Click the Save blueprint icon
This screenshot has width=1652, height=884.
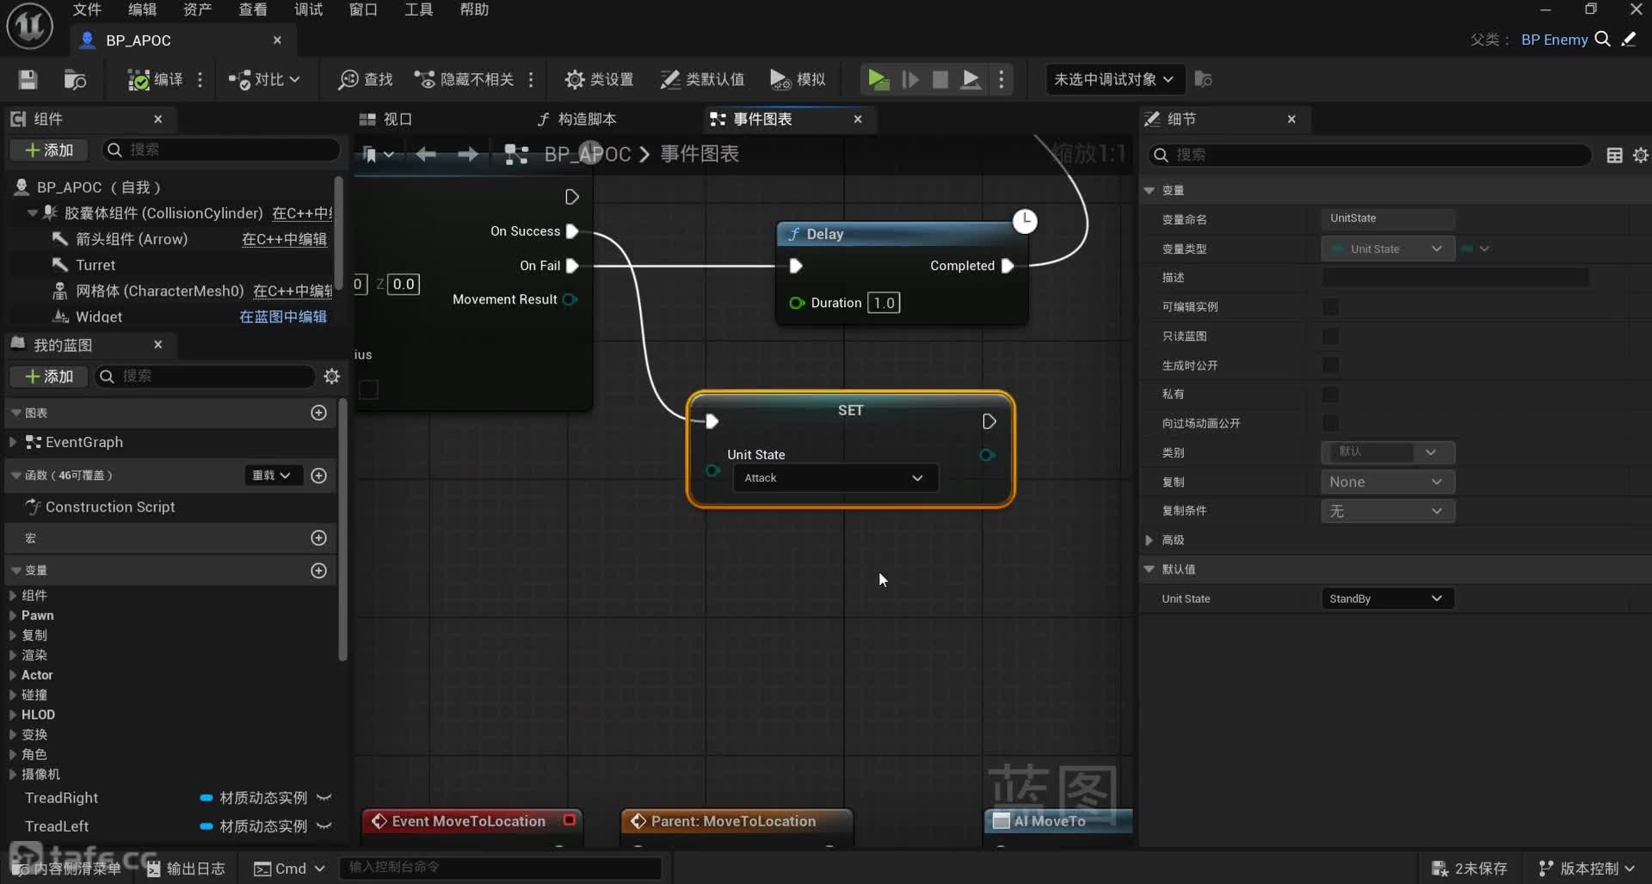pyautogui.click(x=28, y=80)
